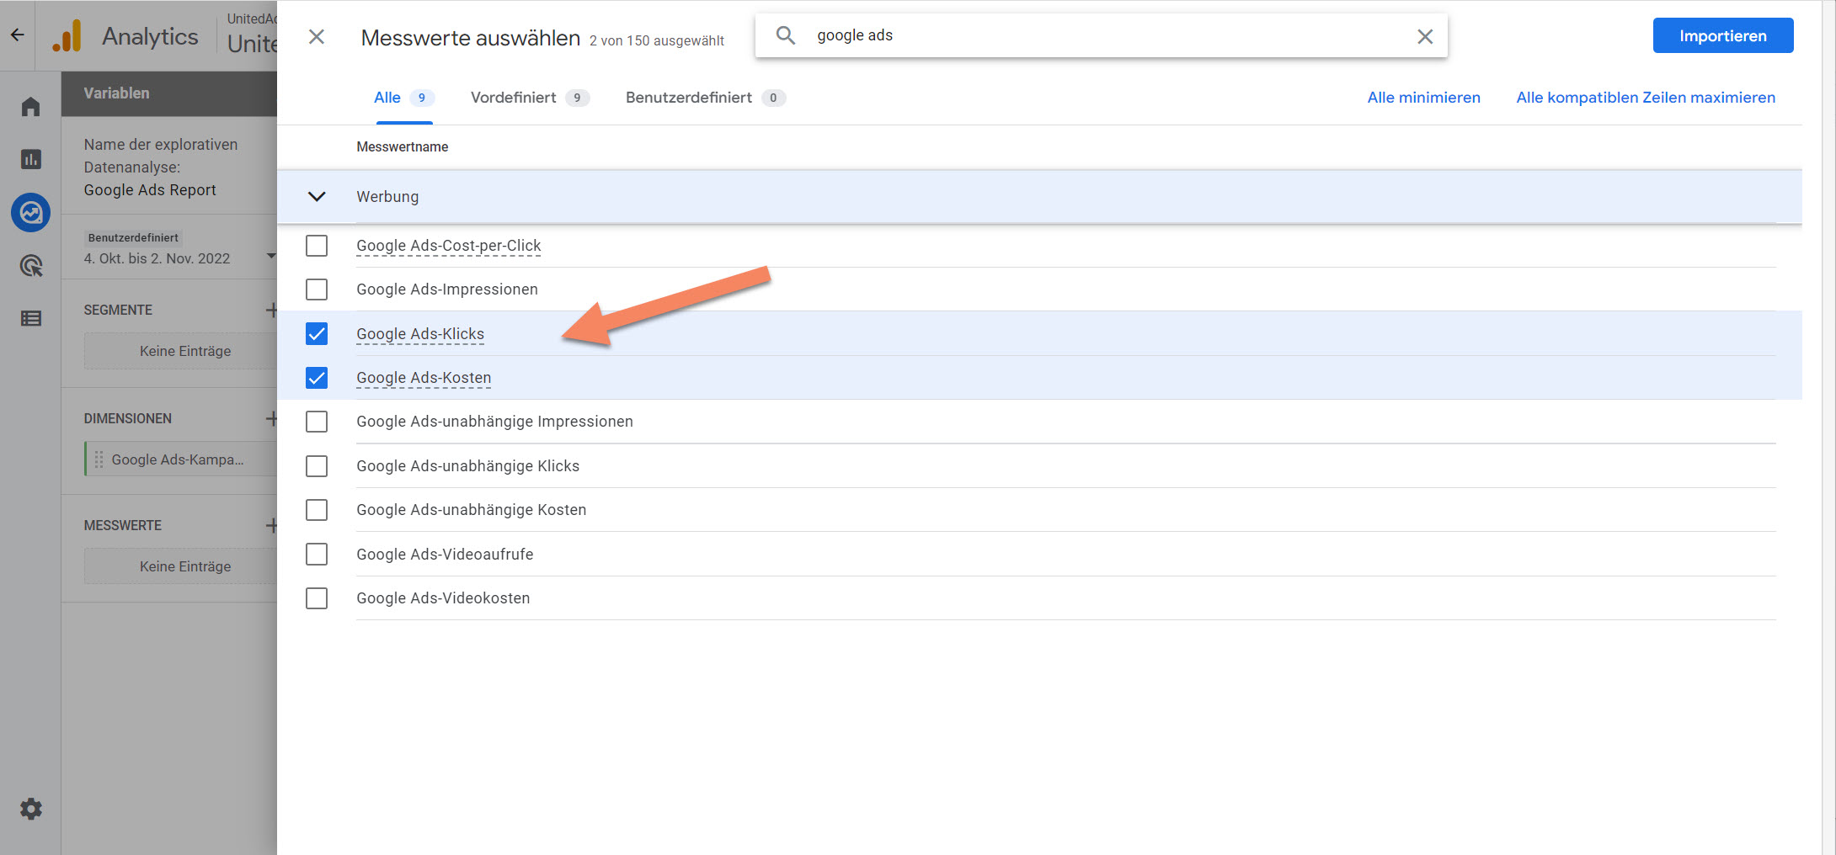Add a new metric under Messwerte
Screen dimensions: 1836x855
click(271, 525)
